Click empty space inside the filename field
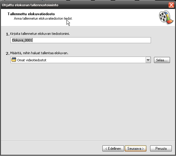The image size is (176, 156). [x=92, y=40]
